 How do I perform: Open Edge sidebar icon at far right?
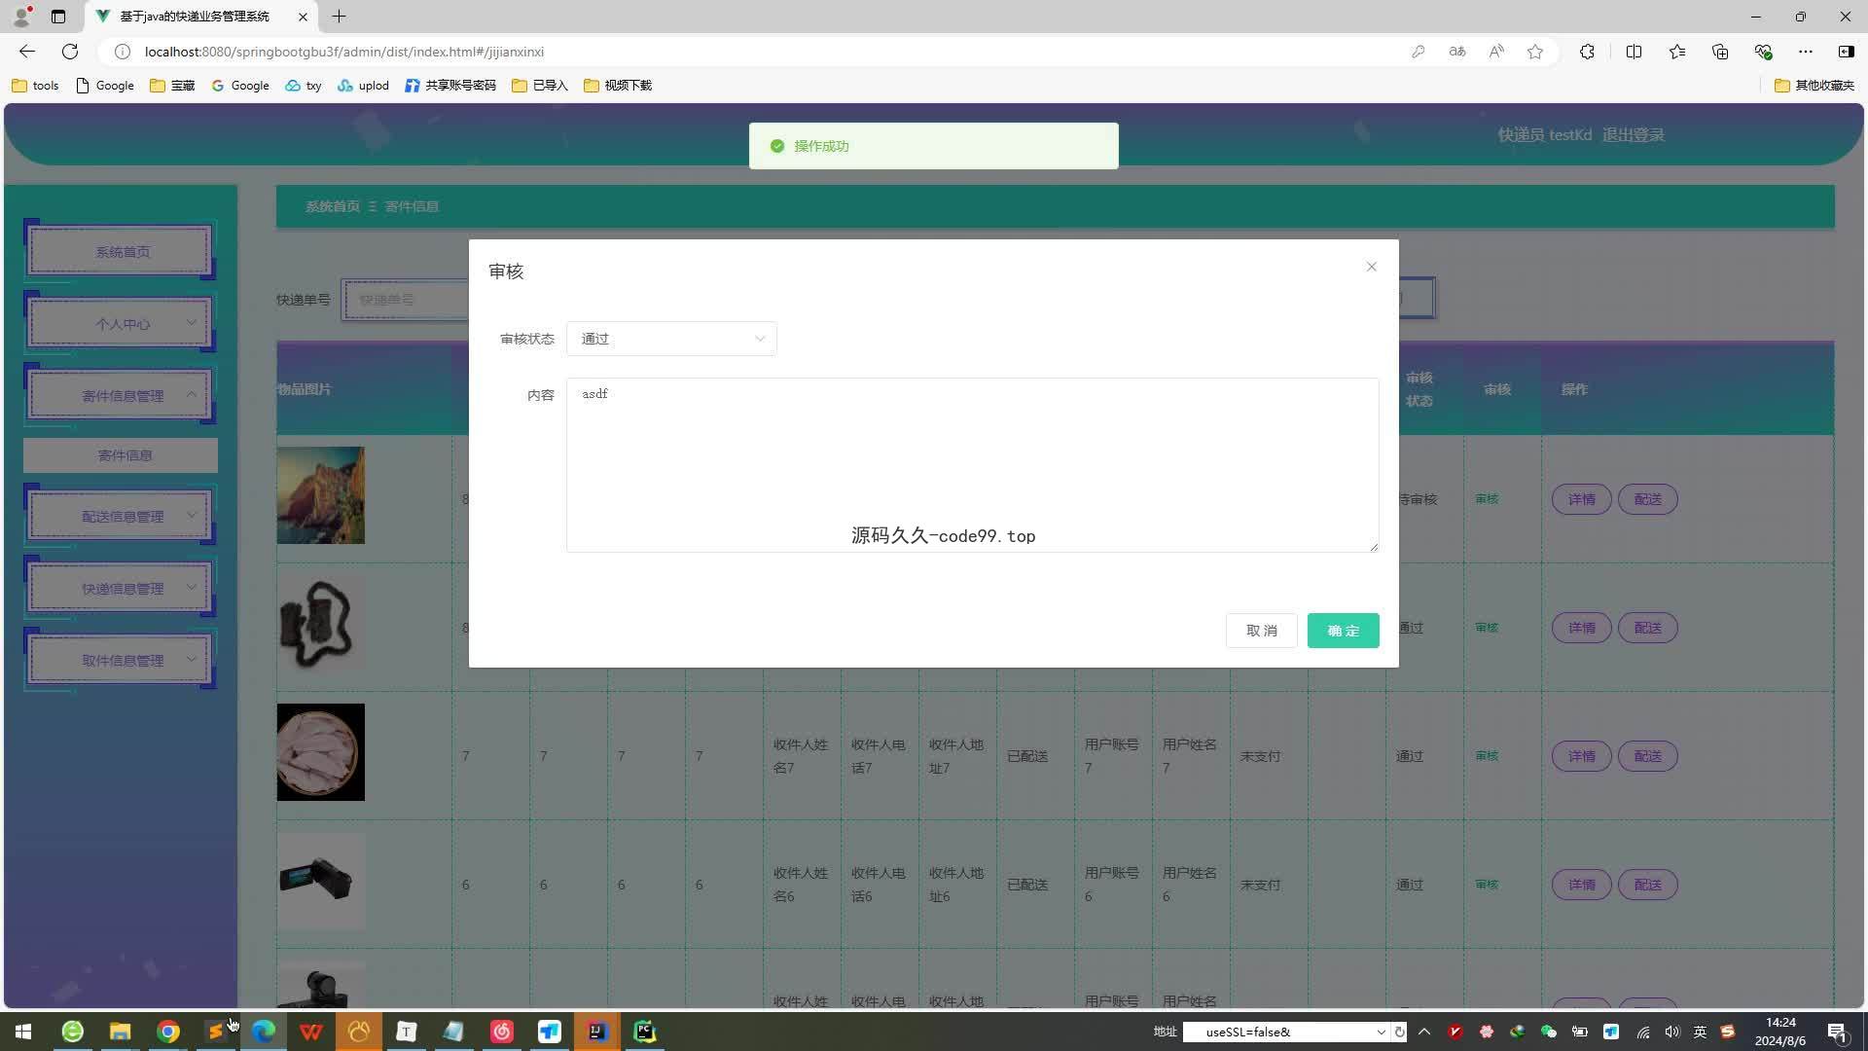point(1846,52)
